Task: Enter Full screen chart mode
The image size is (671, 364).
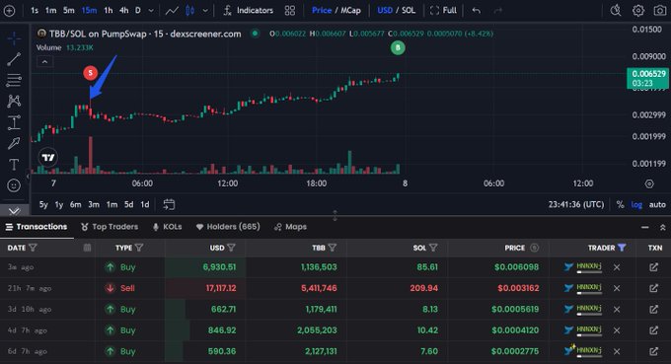Action: (x=443, y=10)
